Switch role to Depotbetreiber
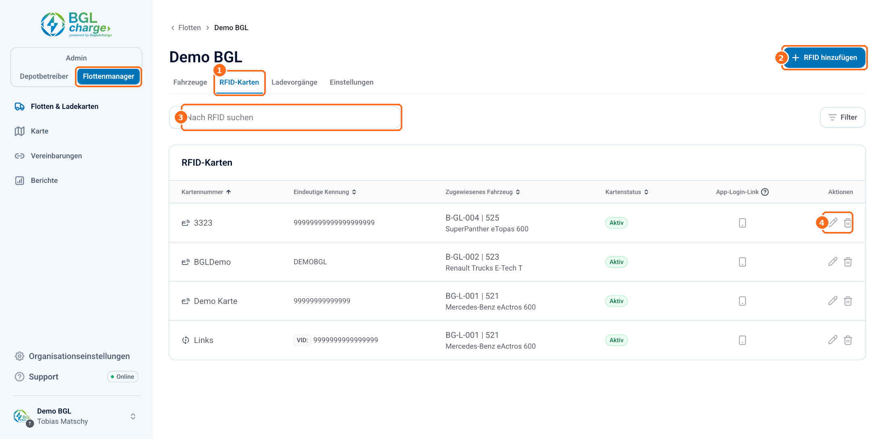The height and width of the screenshot is (439, 882). pos(44,76)
